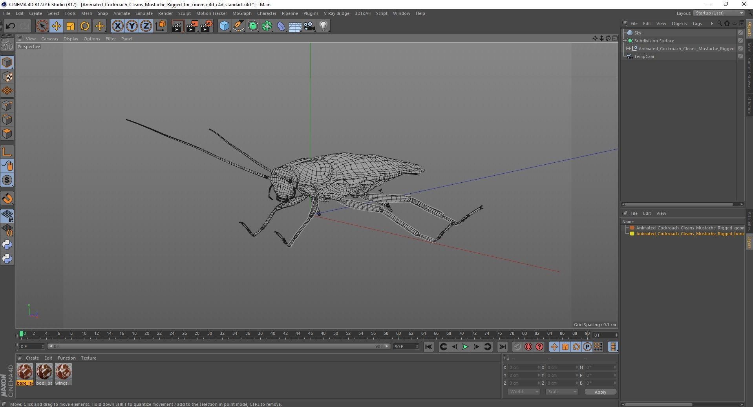The image size is (753, 407).
Task: Toggle position keyframe recording
Action: 554,347
